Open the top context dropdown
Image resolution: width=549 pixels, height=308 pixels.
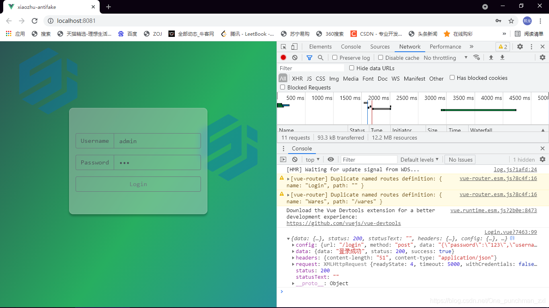(313, 159)
